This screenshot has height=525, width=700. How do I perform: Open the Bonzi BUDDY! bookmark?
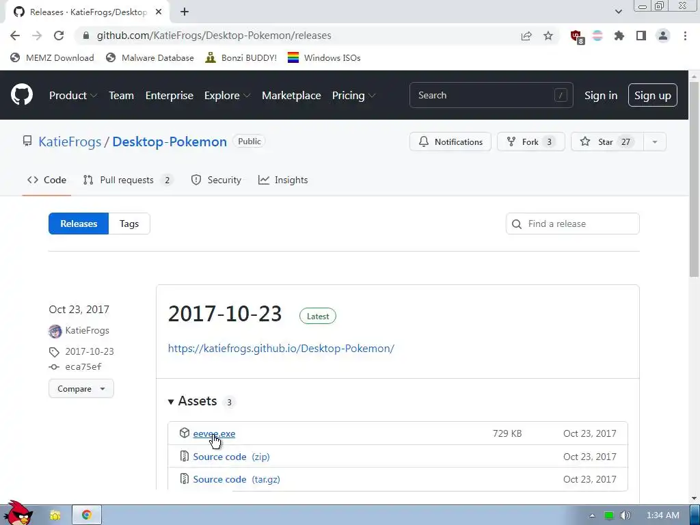241,57
